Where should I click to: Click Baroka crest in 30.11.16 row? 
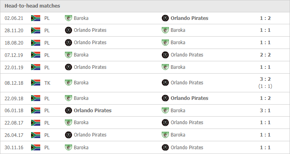coord(68,147)
